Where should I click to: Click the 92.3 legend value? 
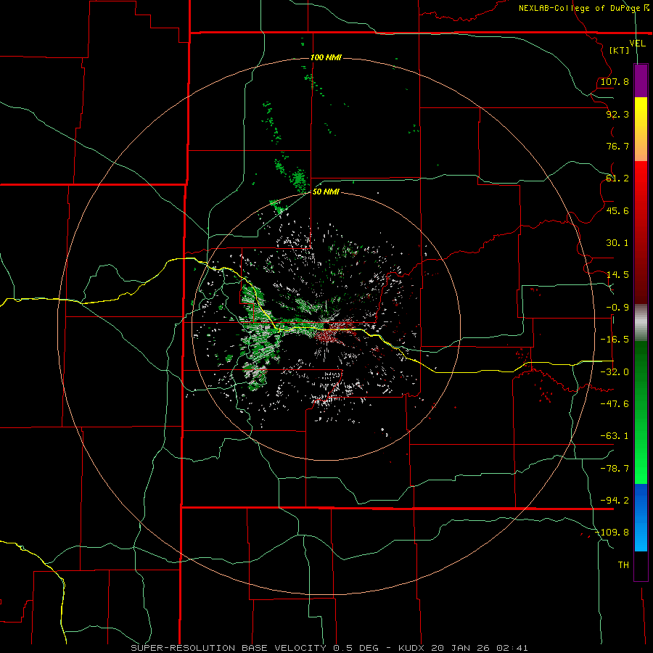[617, 114]
